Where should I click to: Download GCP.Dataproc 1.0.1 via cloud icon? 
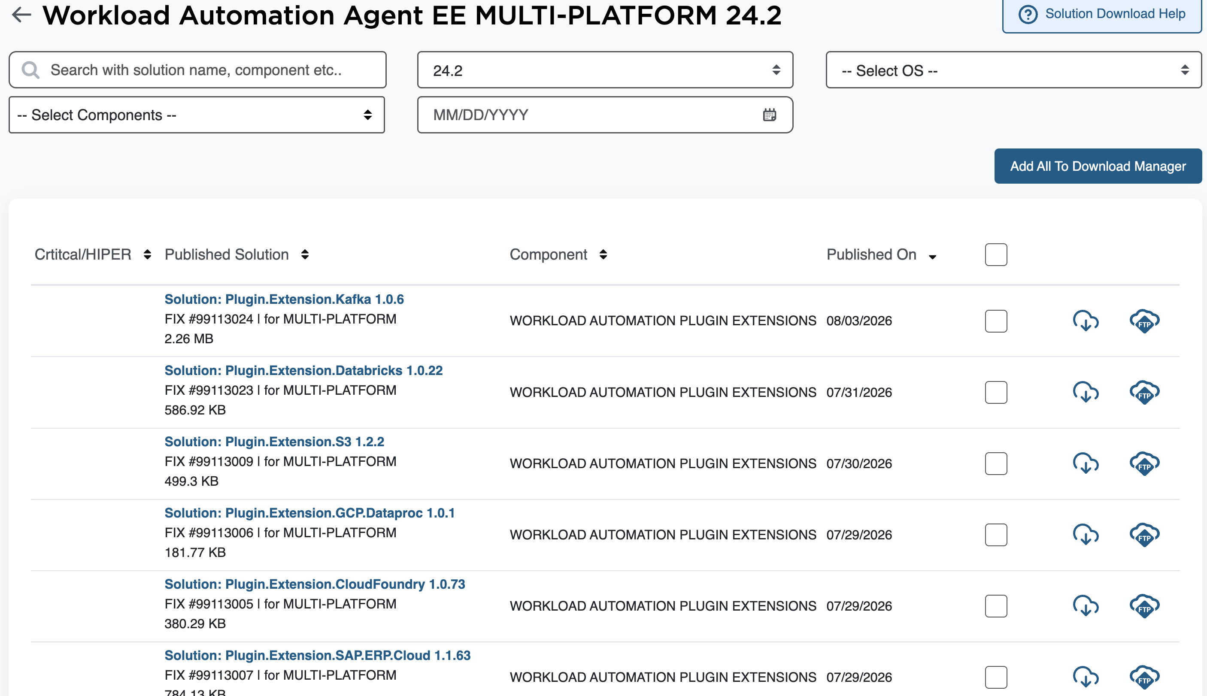(1086, 534)
